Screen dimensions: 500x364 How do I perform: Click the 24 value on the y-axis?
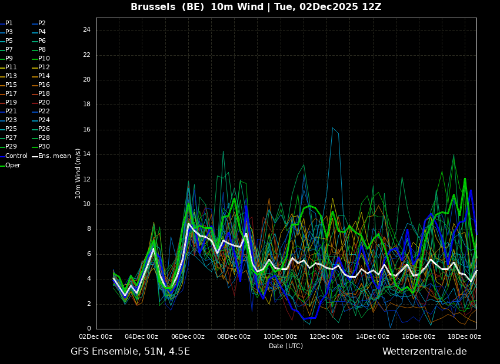coord(86,30)
